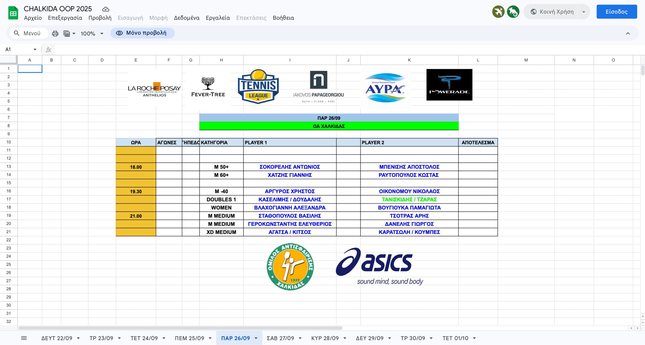Click the name box showing A1
This screenshot has height=345, width=645.
pyautogui.click(x=18, y=49)
